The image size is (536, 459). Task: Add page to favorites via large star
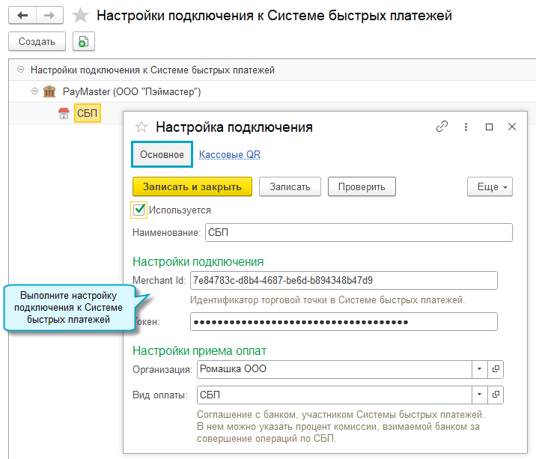(80, 16)
